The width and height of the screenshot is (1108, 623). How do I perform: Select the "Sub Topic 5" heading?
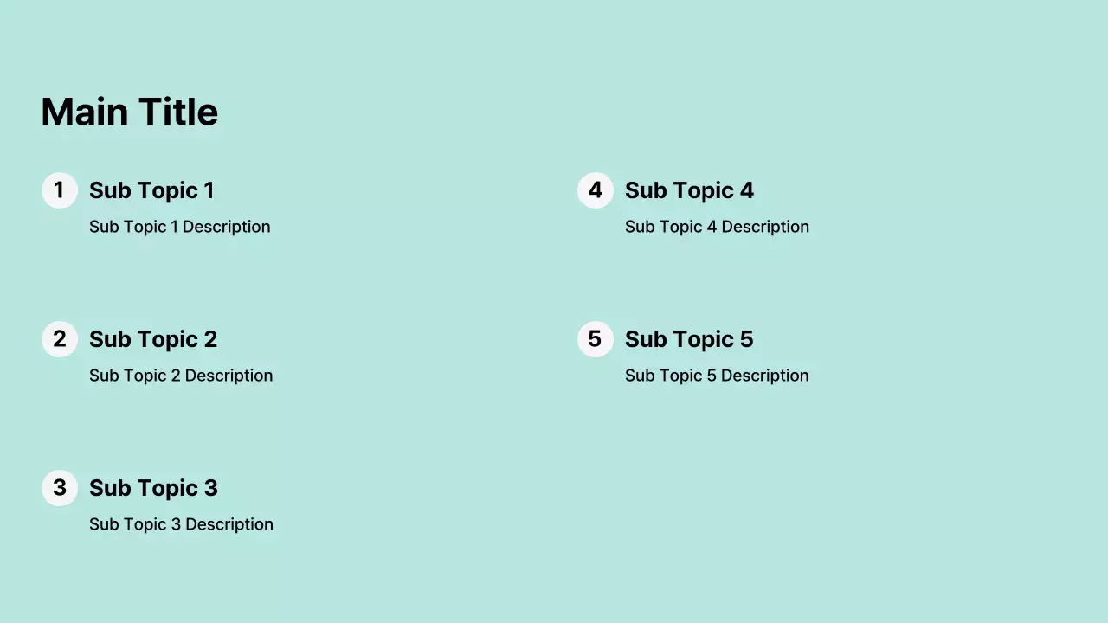[x=689, y=339]
